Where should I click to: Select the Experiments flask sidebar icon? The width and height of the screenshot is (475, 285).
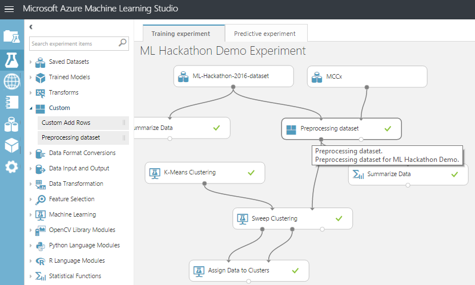tap(12, 60)
